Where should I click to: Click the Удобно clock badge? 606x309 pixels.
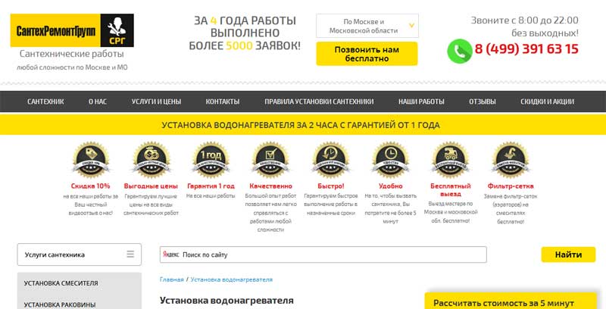(390, 160)
